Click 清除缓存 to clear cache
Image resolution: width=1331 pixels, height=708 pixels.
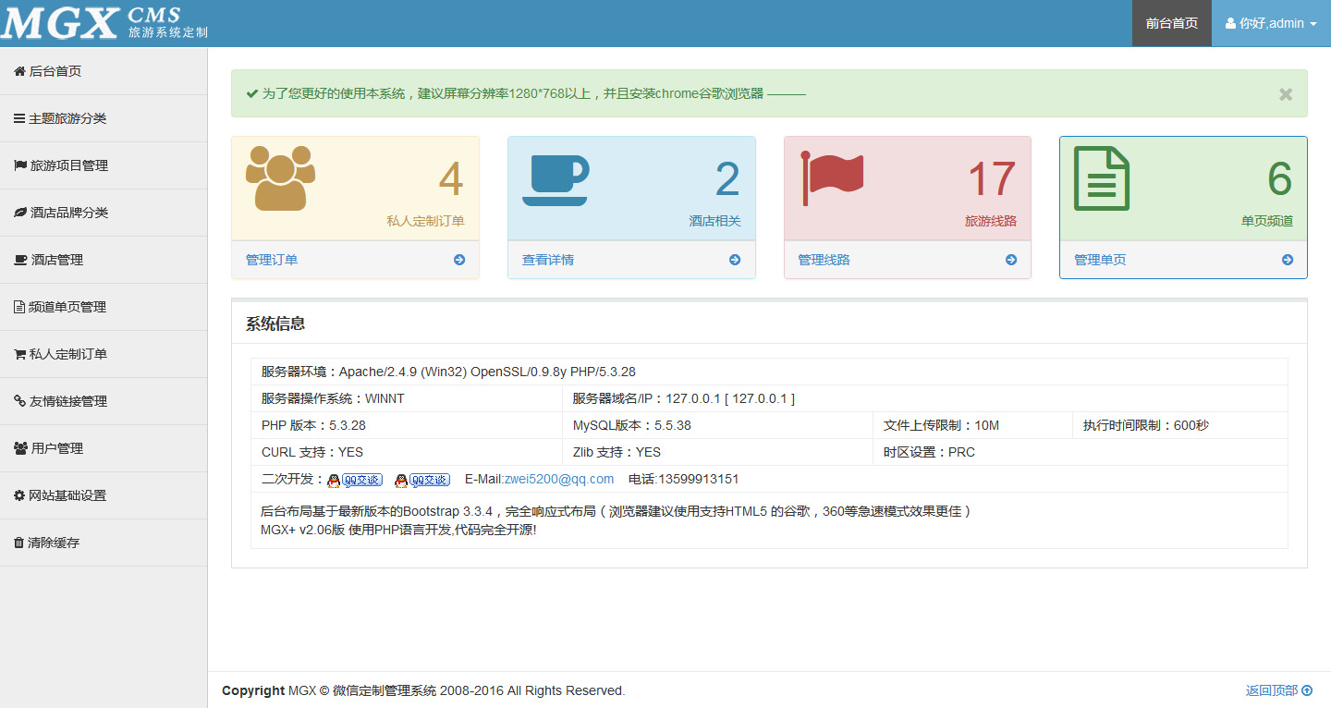[x=54, y=543]
